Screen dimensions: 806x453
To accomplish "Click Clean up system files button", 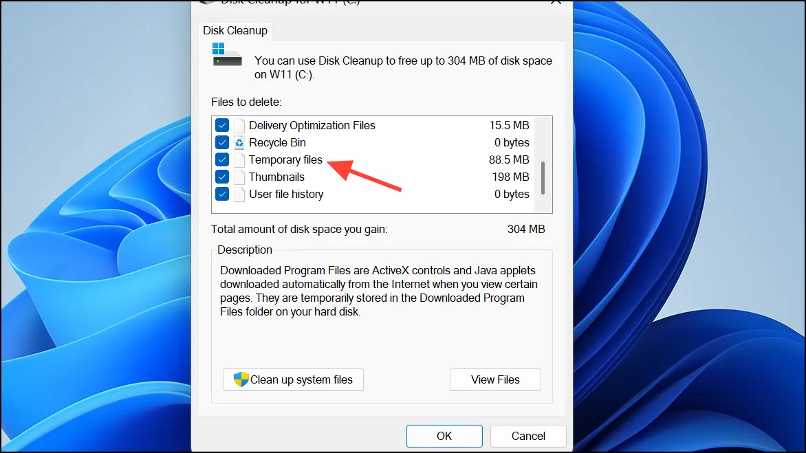I will 293,379.
